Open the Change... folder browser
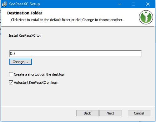The height and width of the screenshot is (122, 156). tap(21, 62)
